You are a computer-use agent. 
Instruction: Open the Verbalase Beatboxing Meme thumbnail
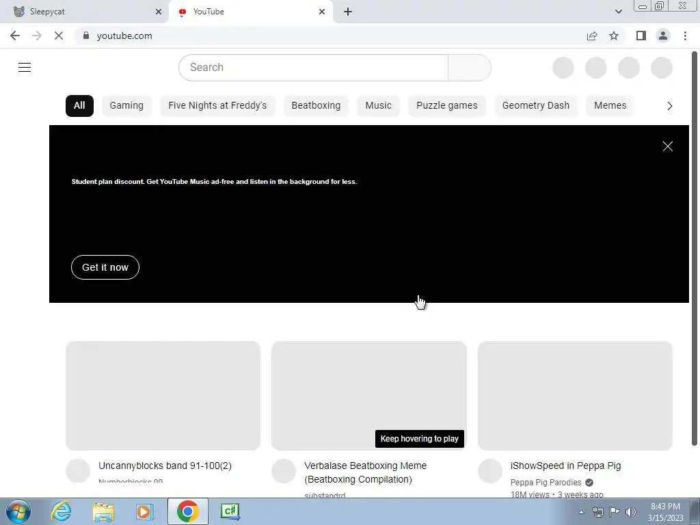[368, 396]
